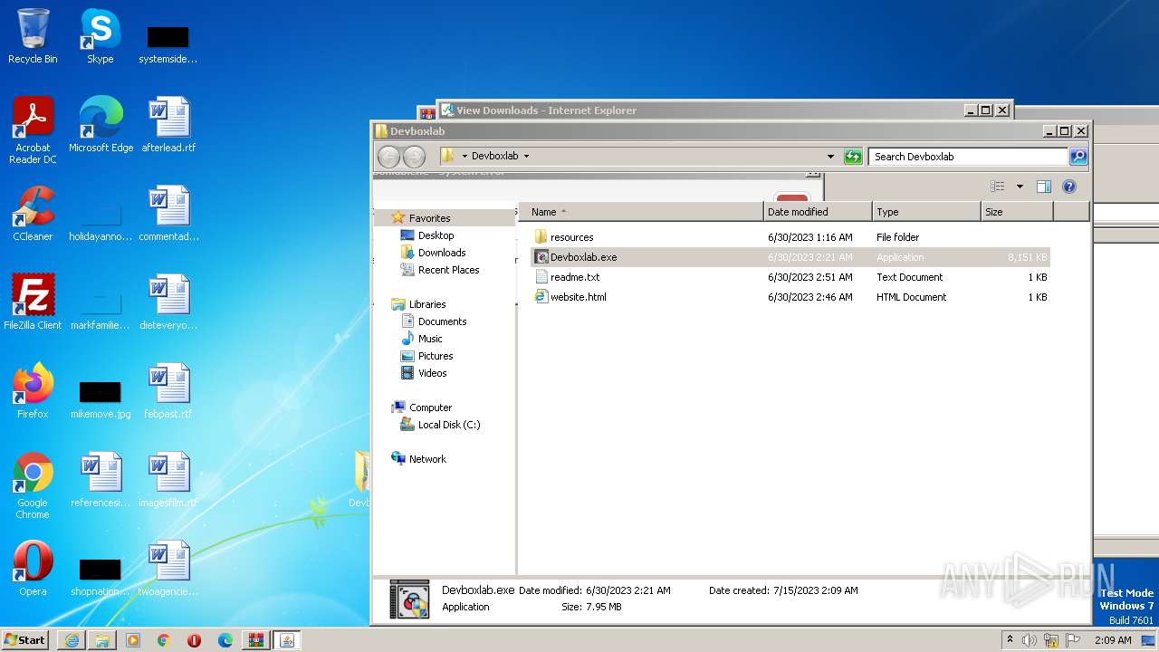Click the Change your view icon
Screen dimensions: 1159x652
(998, 187)
